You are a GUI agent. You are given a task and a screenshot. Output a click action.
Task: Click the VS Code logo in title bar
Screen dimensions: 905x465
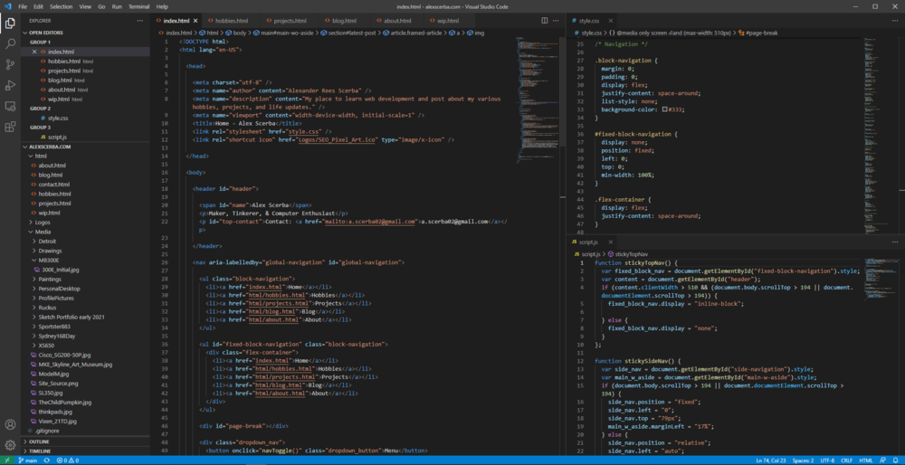(7, 6)
